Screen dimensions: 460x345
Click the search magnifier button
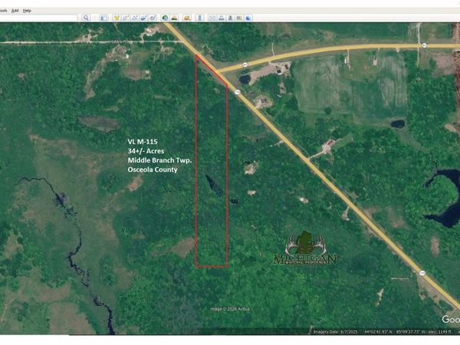pos(86,18)
